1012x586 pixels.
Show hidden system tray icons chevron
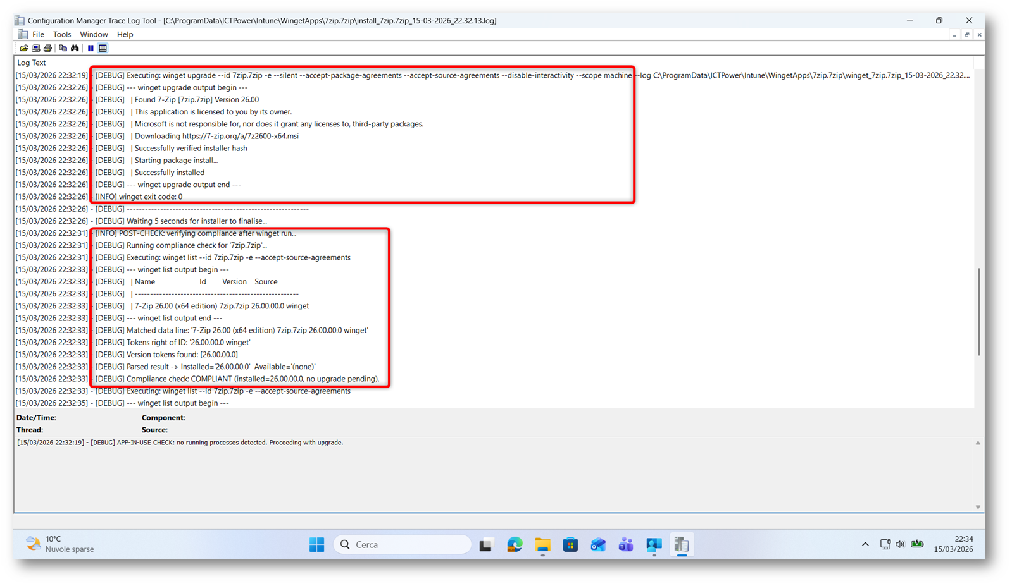[x=865, y=544]
